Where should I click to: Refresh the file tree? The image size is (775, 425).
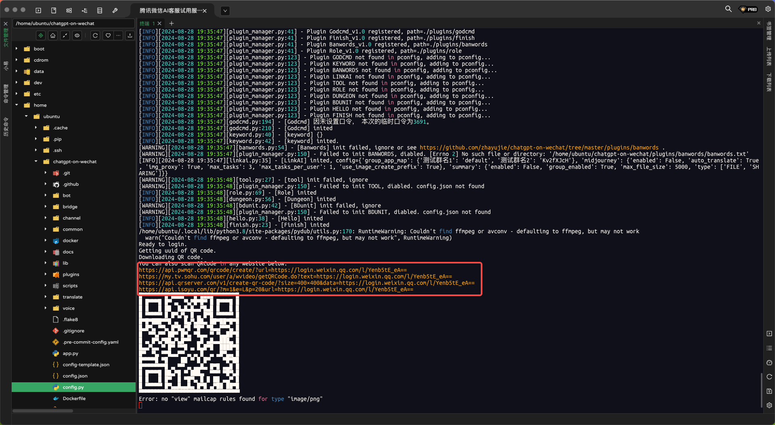click(95, 35)
